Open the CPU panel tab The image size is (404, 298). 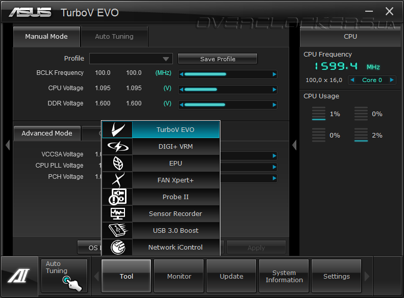coord(350,37)
